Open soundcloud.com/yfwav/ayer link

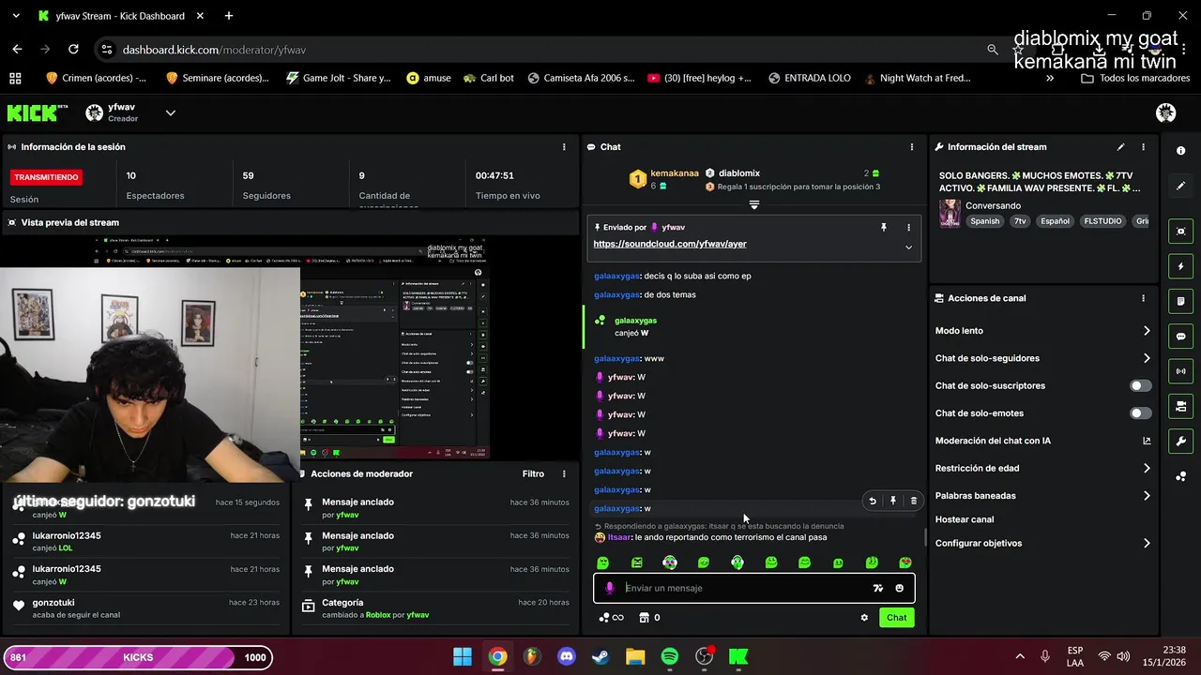[670, 244]
